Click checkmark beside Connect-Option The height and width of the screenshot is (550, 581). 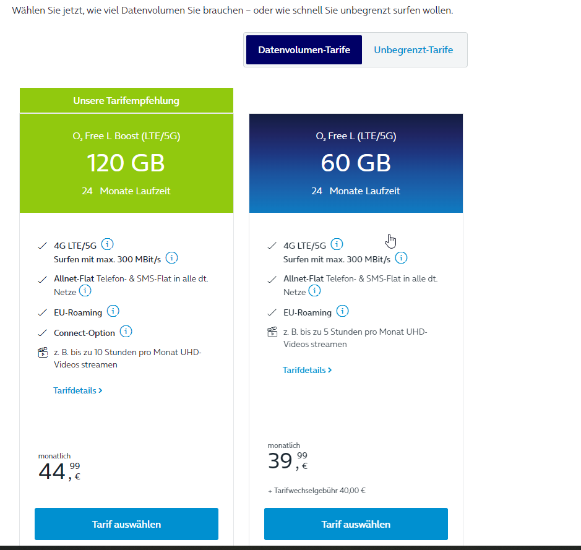pos(43,333)
